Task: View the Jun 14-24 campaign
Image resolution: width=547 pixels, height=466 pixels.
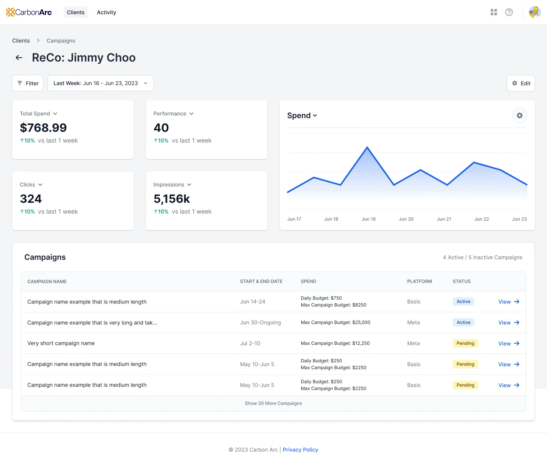Action: pos(509,302)
